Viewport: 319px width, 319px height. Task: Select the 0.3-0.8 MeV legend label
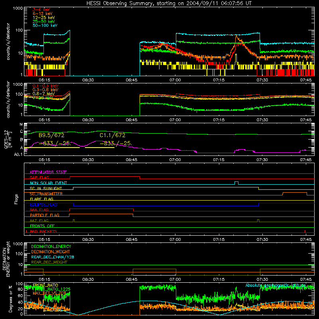pos(45,90)
